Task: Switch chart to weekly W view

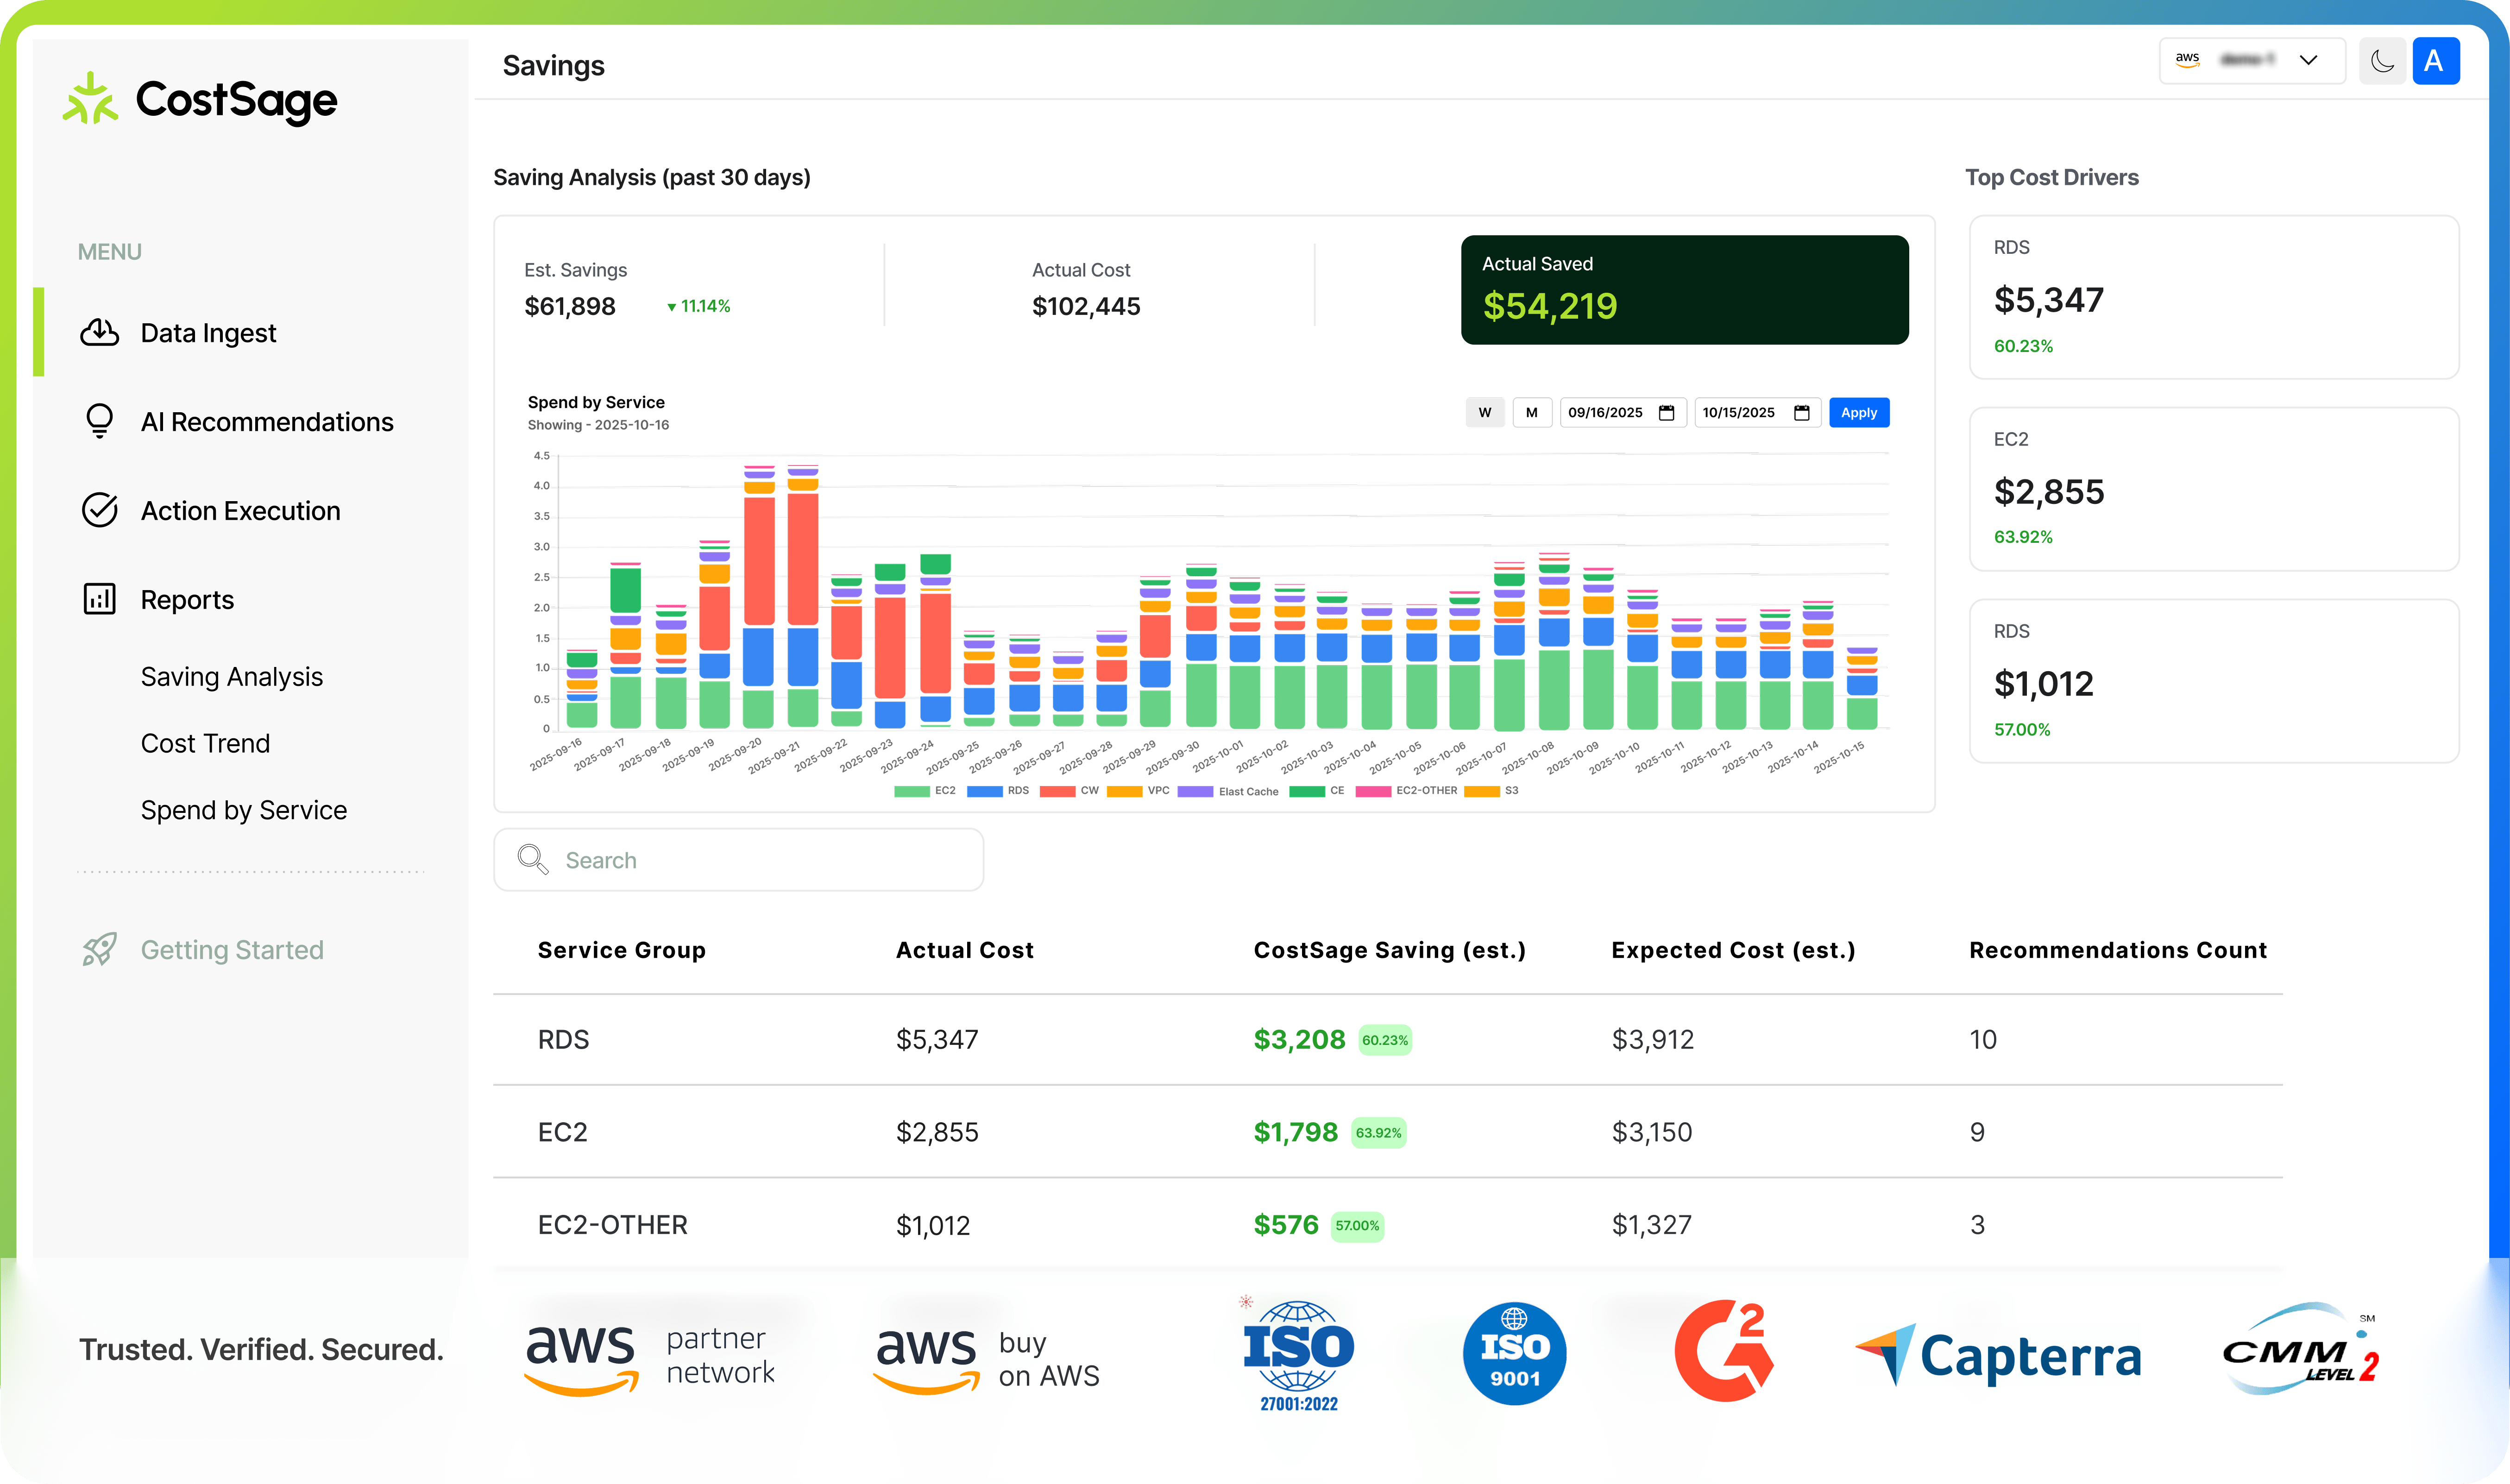Action: pyautogui.click(x=1484, y=413)
